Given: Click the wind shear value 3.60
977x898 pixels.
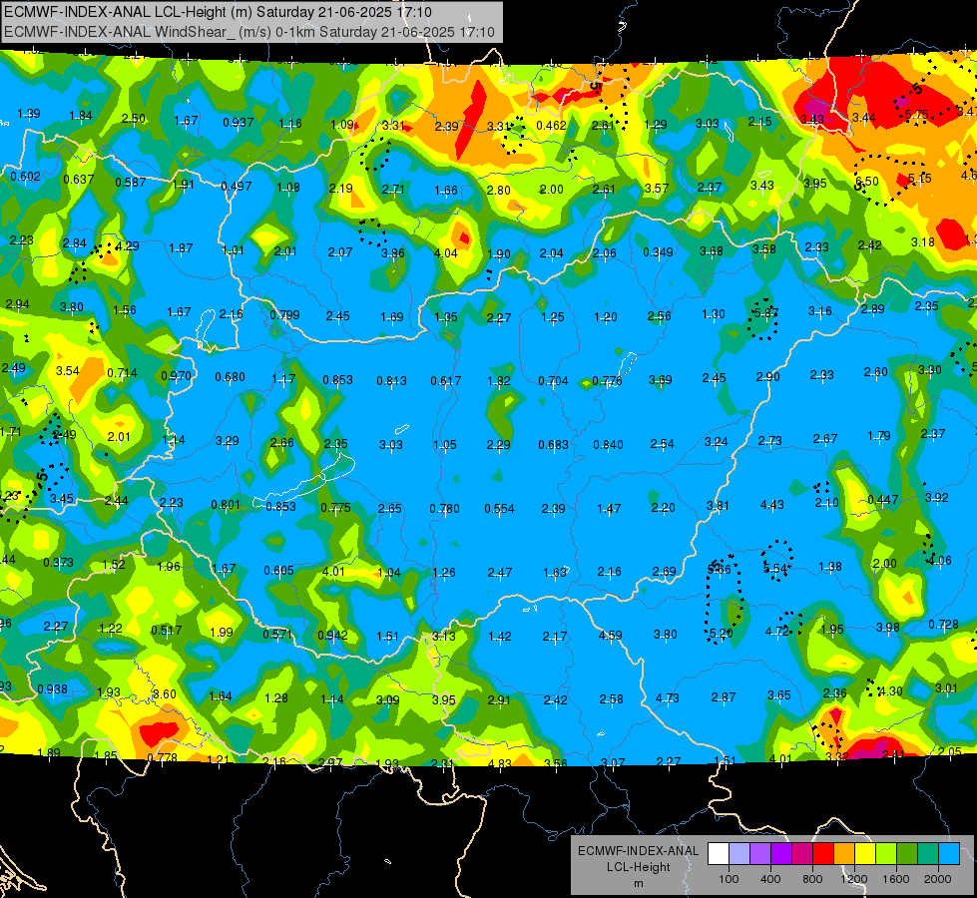Looking at the screenshot, I should click(165, 693).
